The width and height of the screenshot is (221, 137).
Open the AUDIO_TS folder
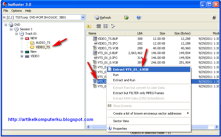(43, 43)
